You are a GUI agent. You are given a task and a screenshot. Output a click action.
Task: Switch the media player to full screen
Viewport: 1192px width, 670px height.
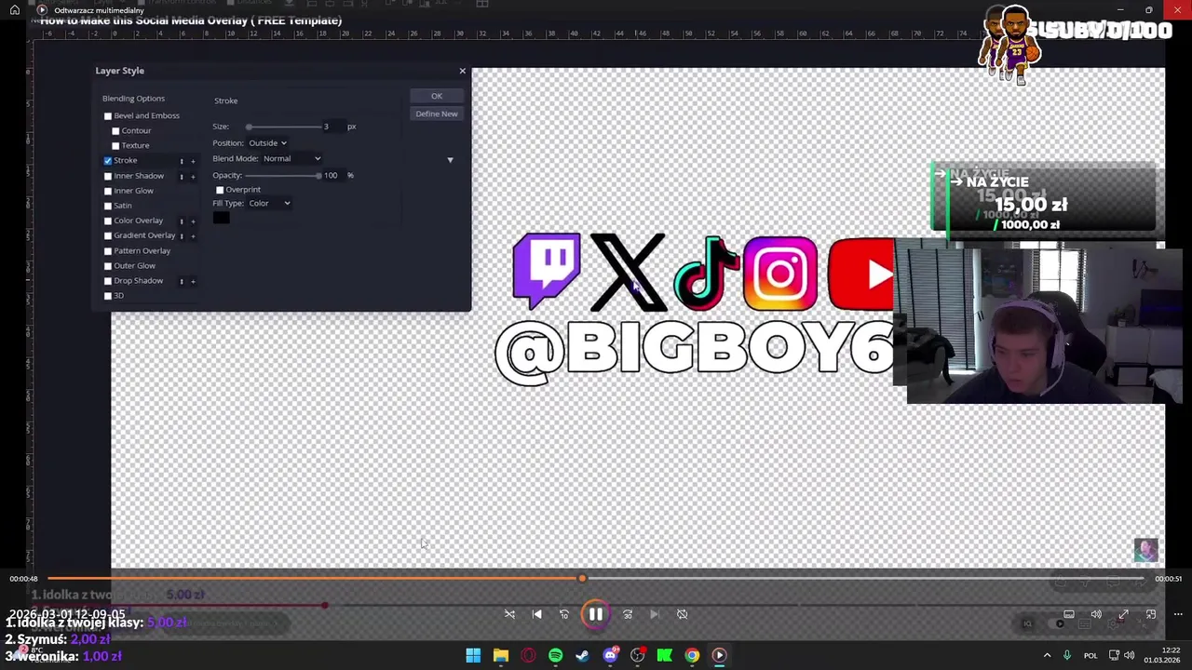click(1123, 614)
